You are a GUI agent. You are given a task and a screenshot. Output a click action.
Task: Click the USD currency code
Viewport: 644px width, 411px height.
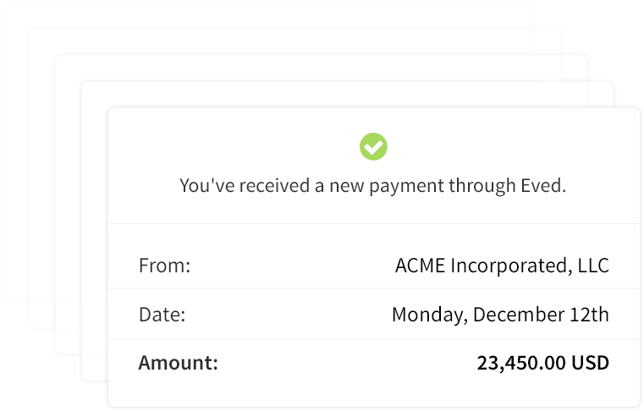point(590,363)
